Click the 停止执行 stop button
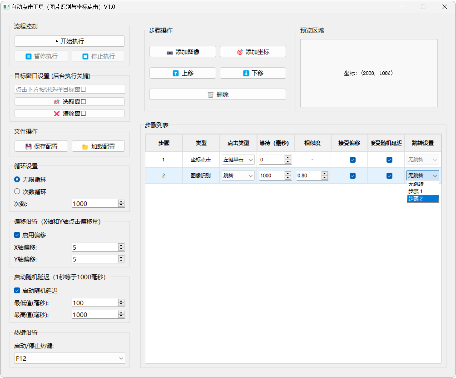 (x=98, y=56)
